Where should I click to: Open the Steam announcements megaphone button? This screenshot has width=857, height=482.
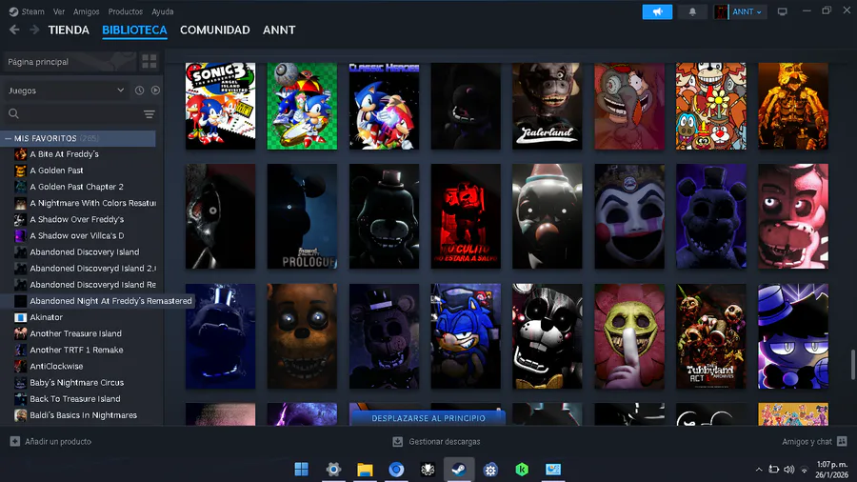coord(657,11)
